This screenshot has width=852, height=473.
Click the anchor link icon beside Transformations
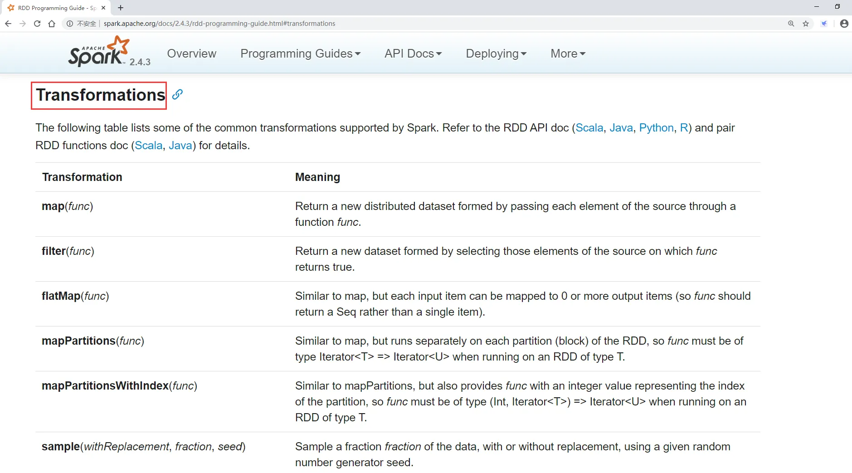(x=177, y=94)
